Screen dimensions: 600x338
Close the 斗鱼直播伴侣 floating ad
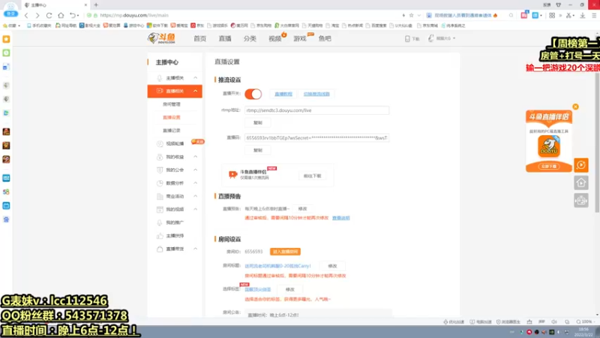[x=575, y=107]
